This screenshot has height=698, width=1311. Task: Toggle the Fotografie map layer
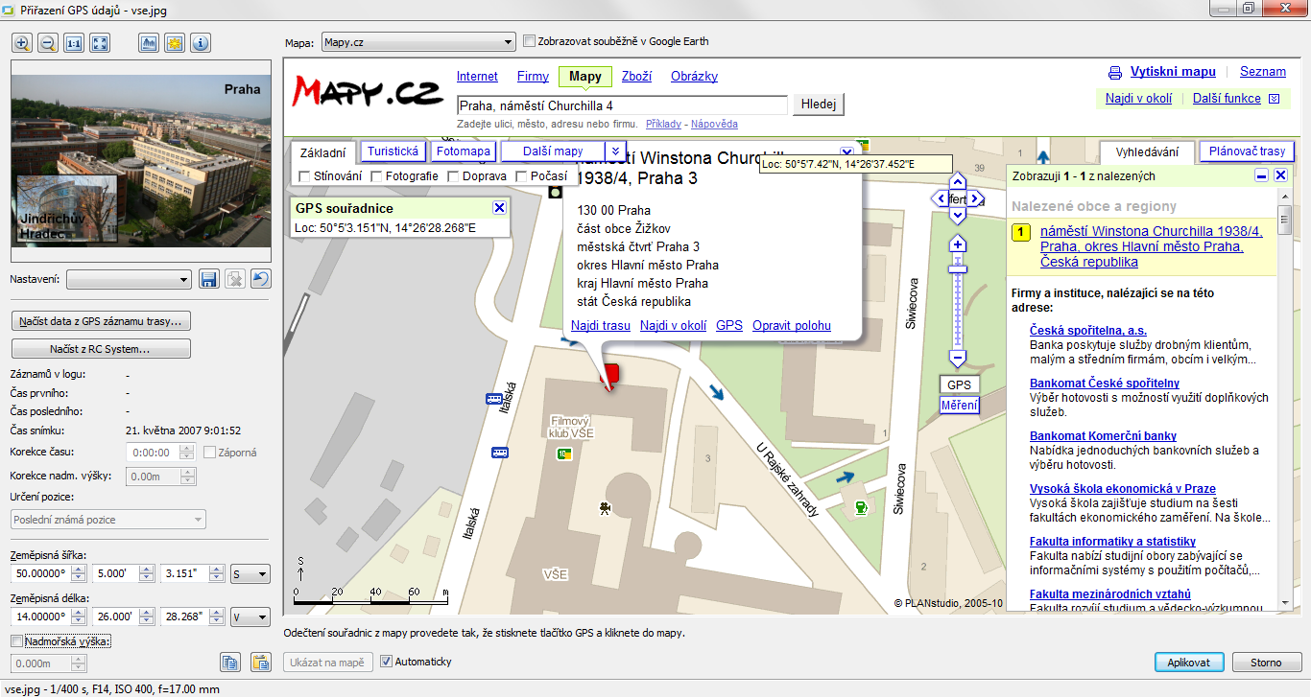pos(377,176)
